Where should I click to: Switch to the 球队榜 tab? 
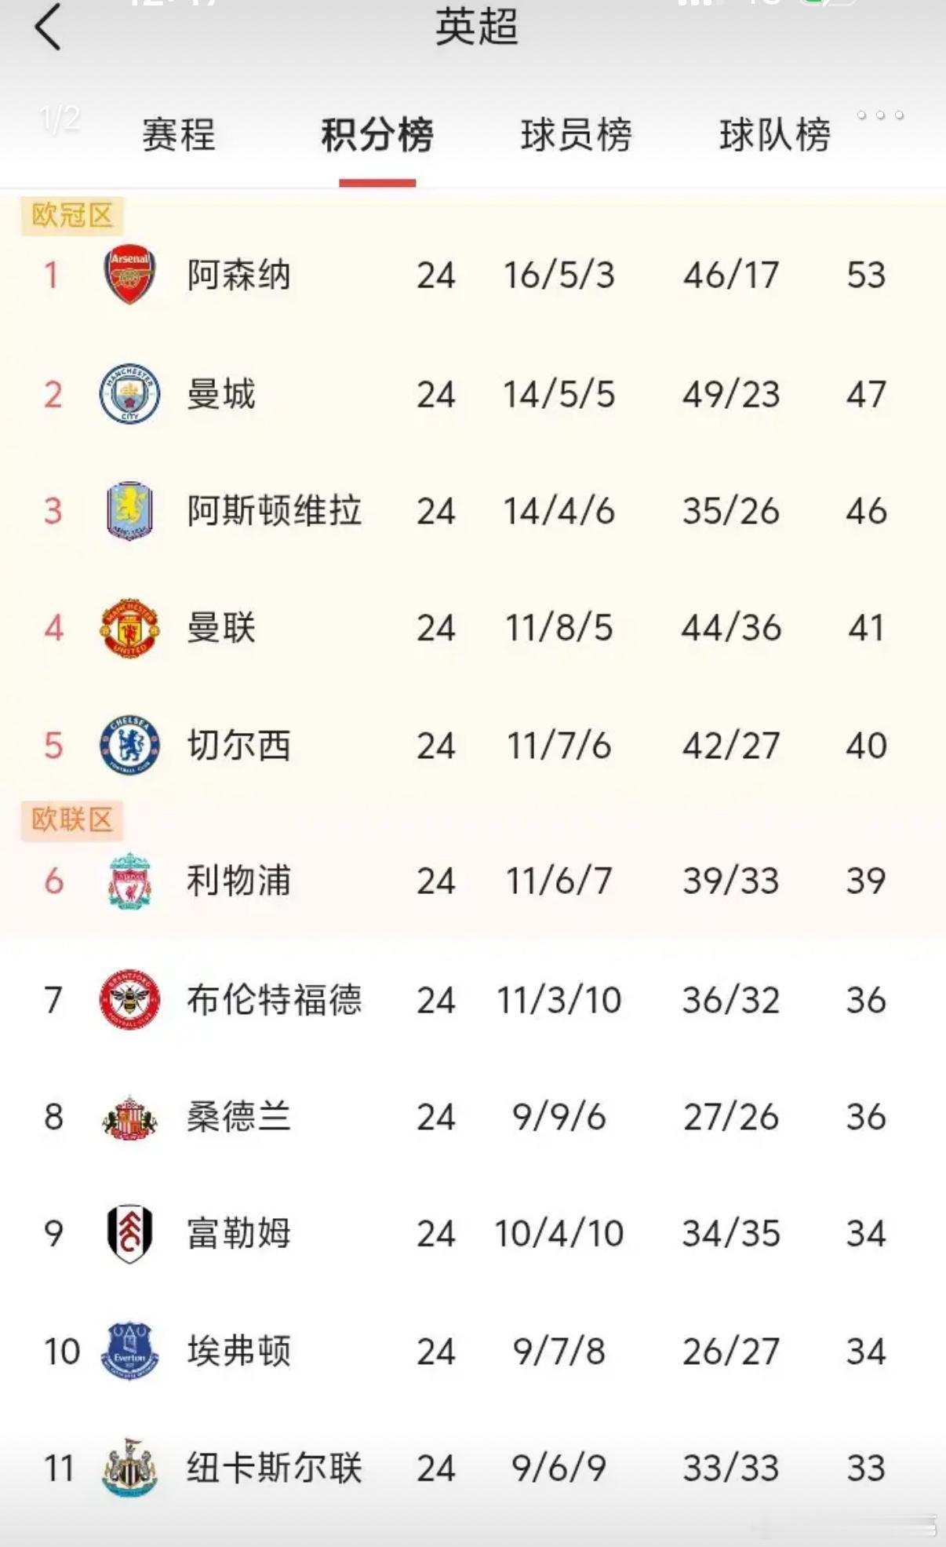point(774,136)
